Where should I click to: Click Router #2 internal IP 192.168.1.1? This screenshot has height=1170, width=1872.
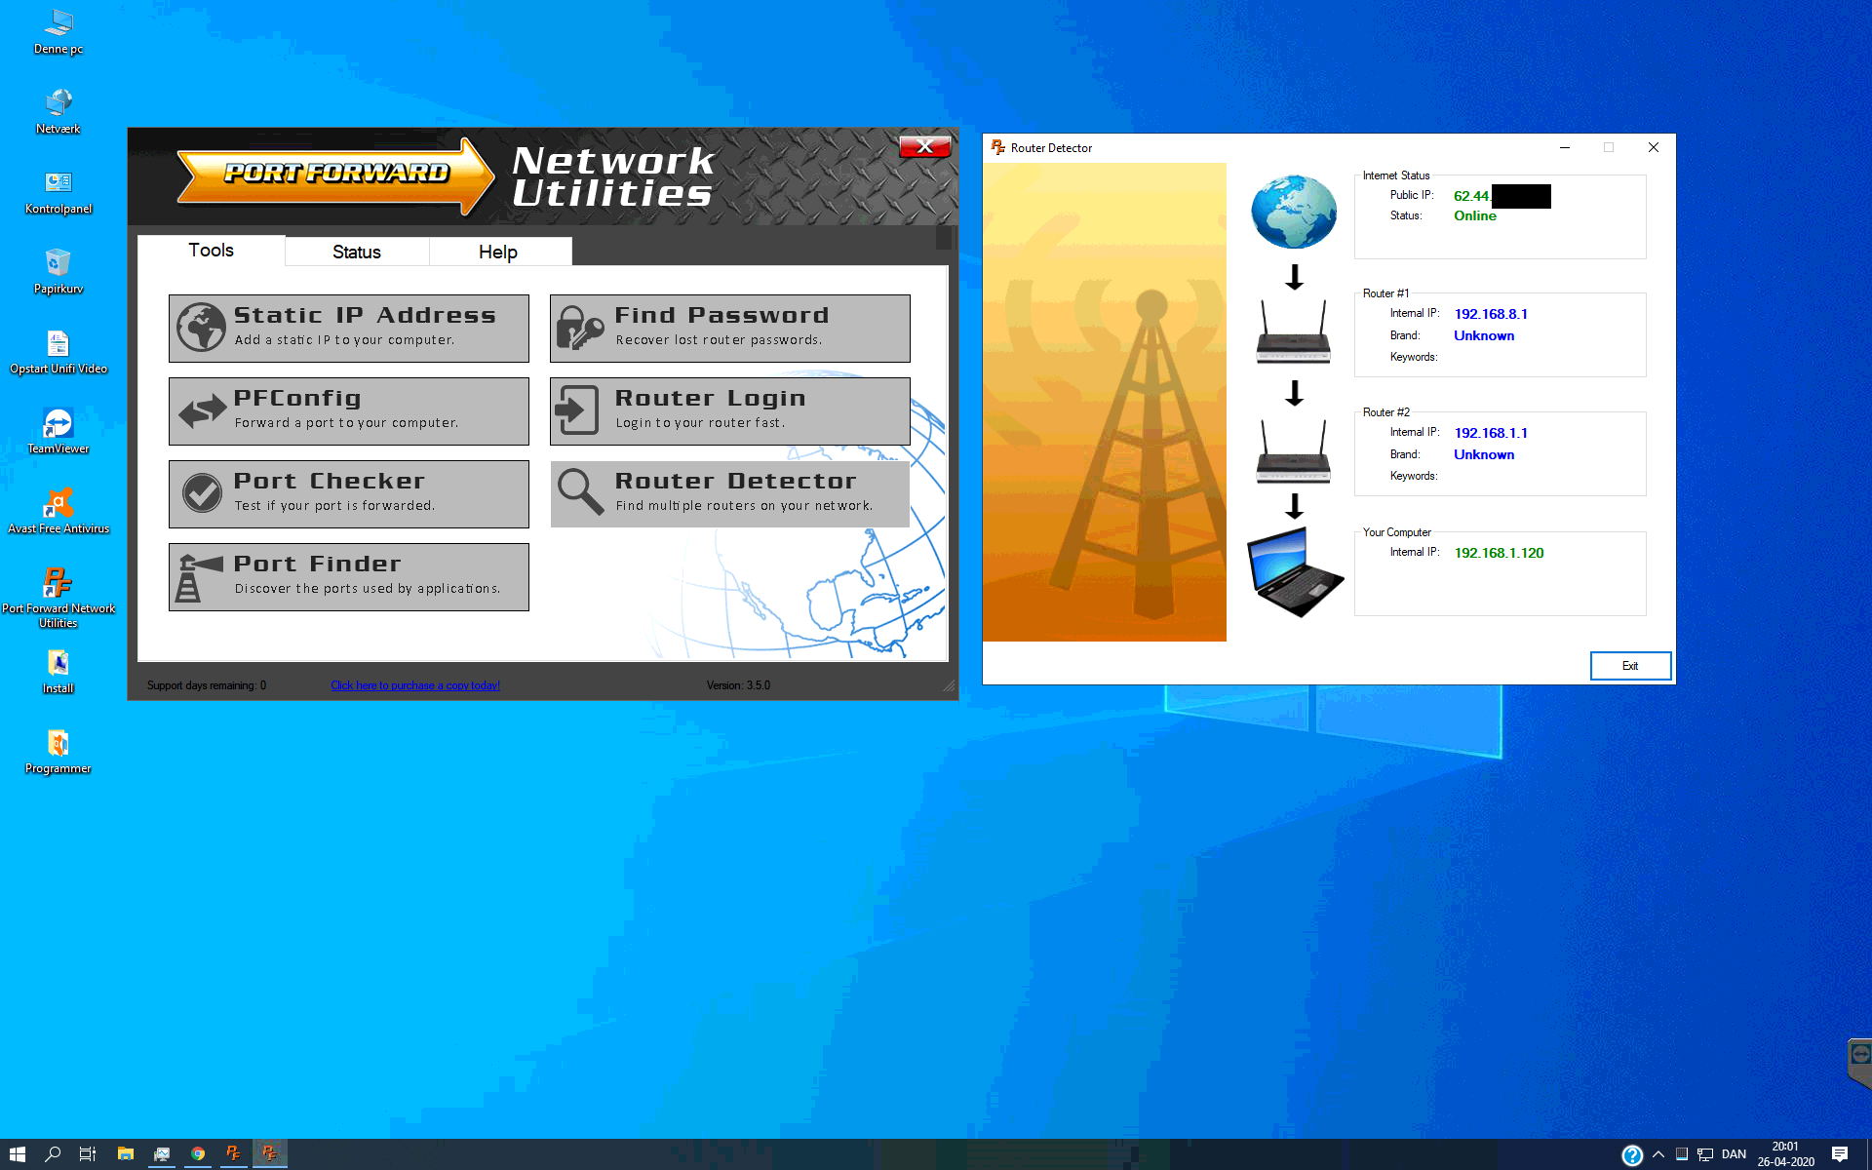(1491, 433)
